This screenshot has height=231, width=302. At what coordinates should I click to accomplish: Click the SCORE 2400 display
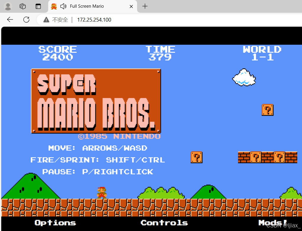pos(58,53)
